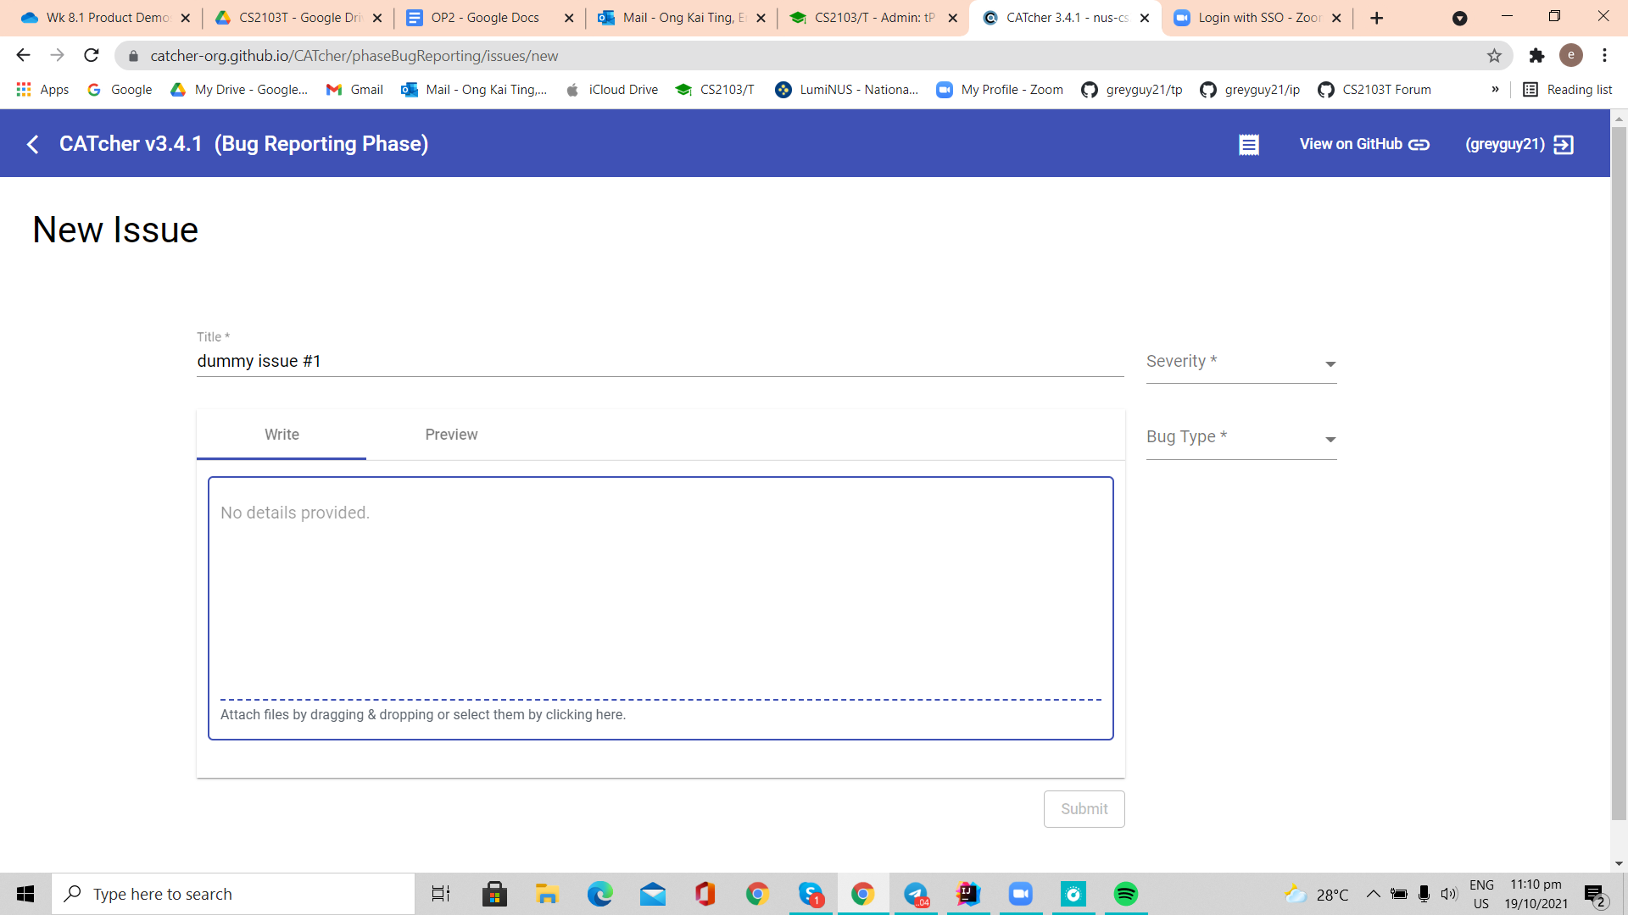Open the Zoom app in taskbar
The image size is (1628, 915).
1020,894
